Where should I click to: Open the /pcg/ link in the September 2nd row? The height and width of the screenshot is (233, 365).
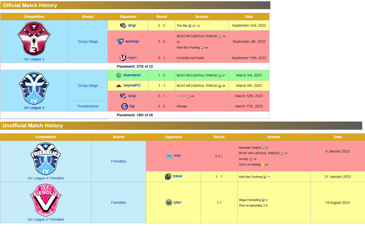[132, 25]
